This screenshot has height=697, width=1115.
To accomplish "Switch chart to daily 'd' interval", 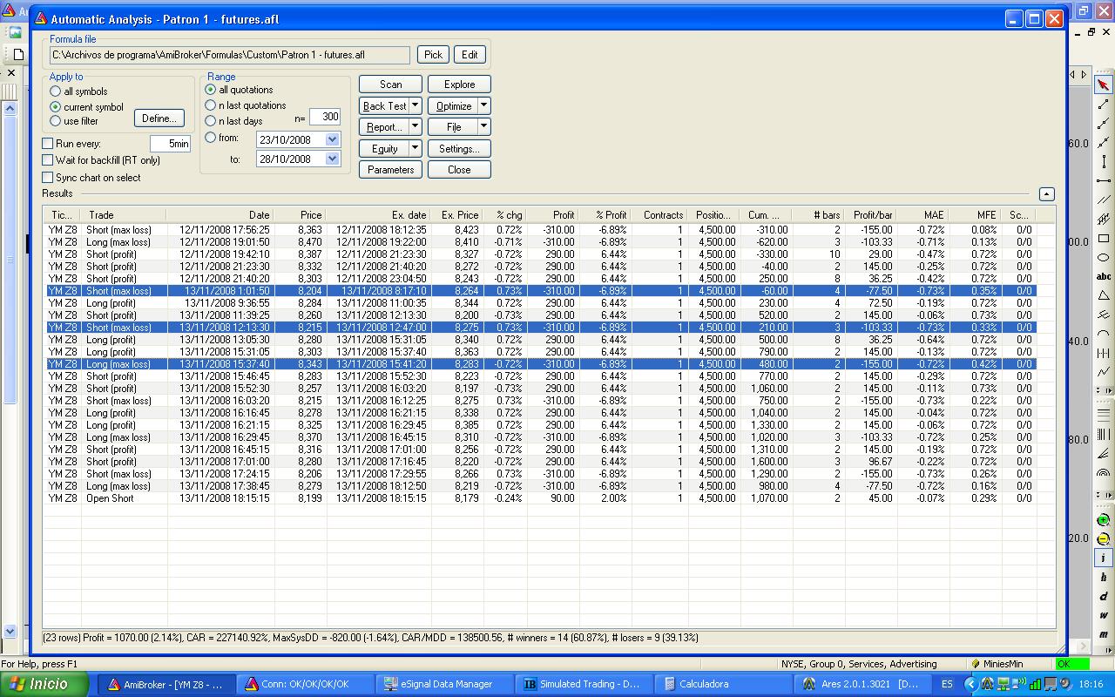I will point(1103,597).
